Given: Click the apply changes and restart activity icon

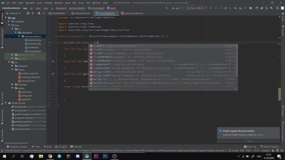Looking at the screenshot, I should tap(216, 8).
